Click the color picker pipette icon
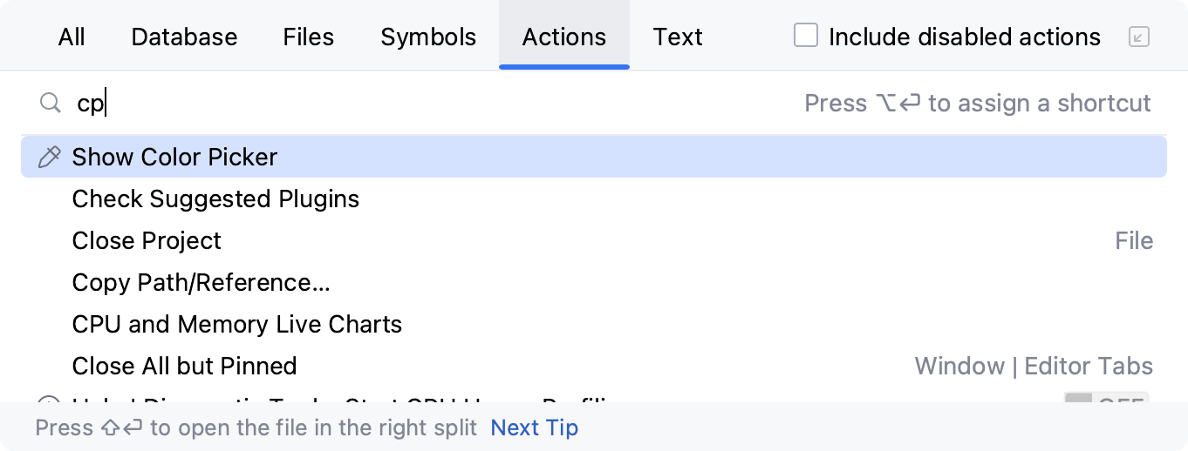The height and width of the screenshot is (451, 1188). (x=50, y=158)
